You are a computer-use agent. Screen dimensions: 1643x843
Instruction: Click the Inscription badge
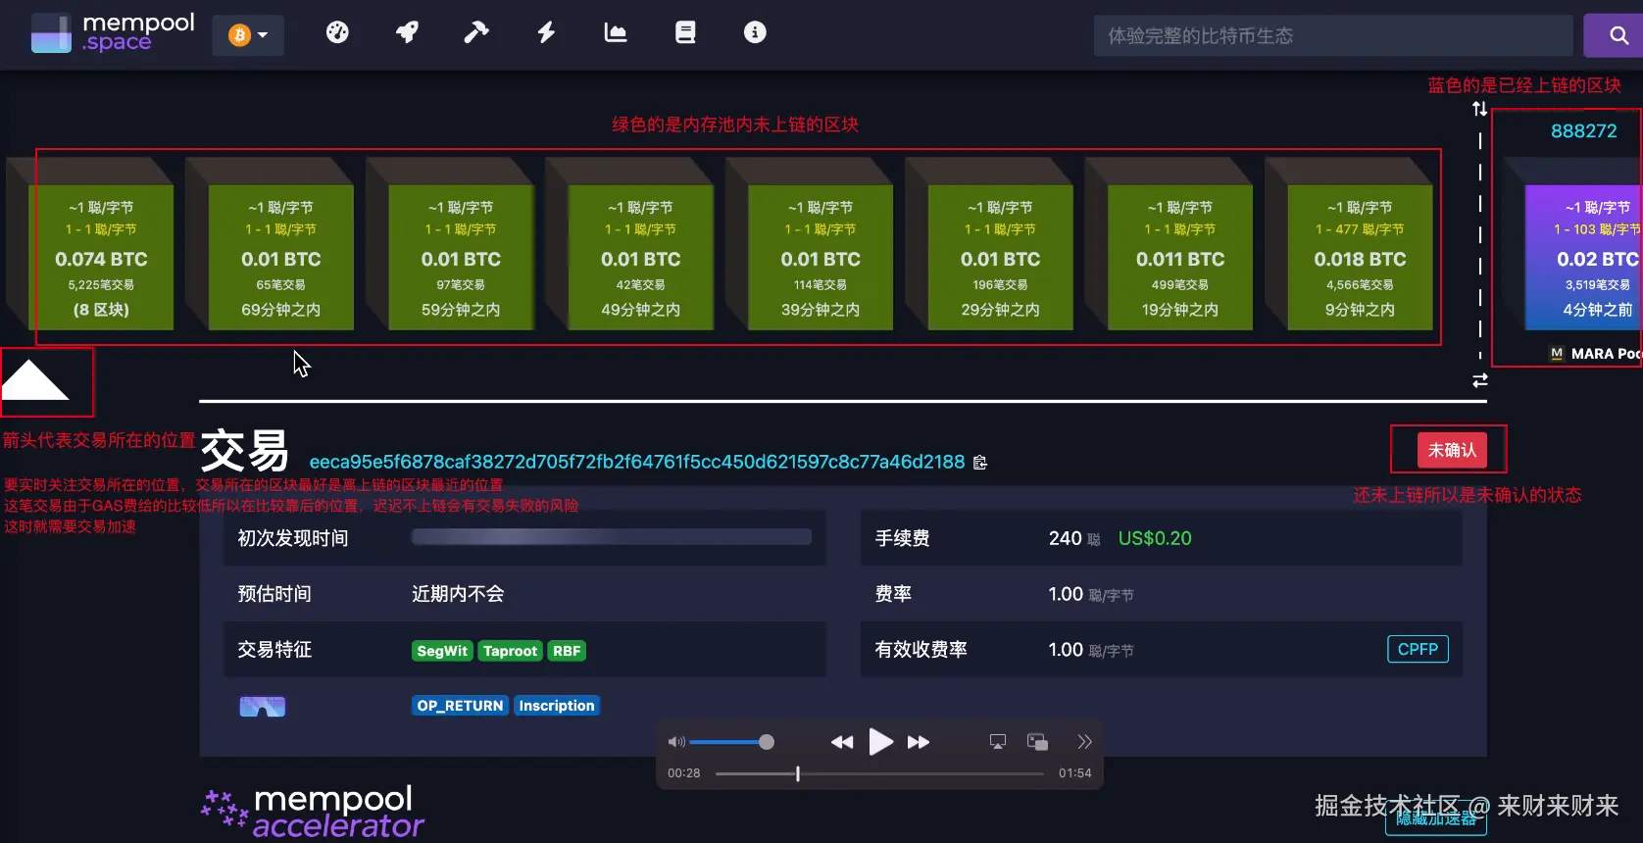click(557, 706)
